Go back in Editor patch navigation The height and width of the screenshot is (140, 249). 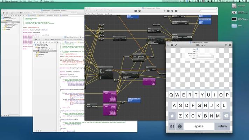click(87, 11)
